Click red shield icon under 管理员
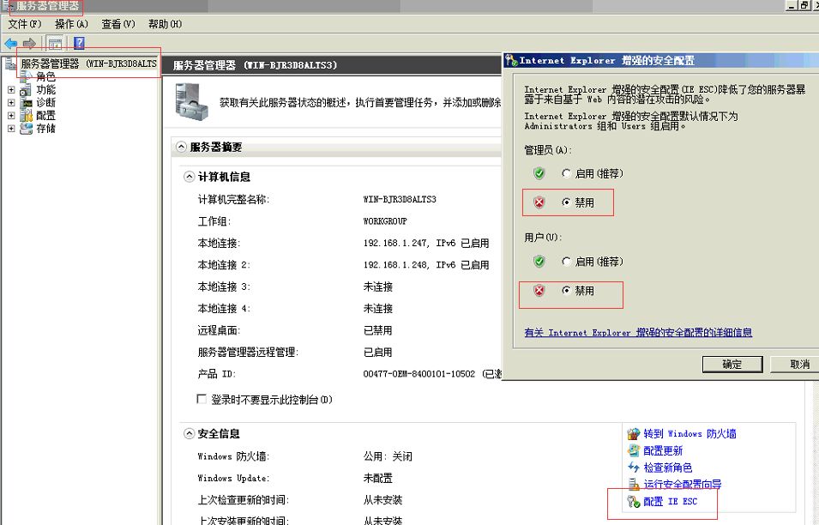The width and height of the screenshot is (819, 525). [x=539, y=202]
